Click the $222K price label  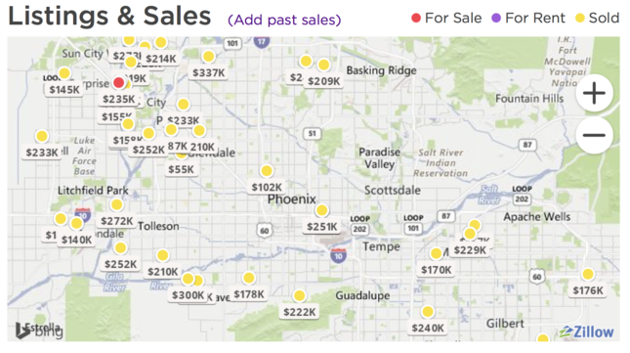click(x=299, y=312)
